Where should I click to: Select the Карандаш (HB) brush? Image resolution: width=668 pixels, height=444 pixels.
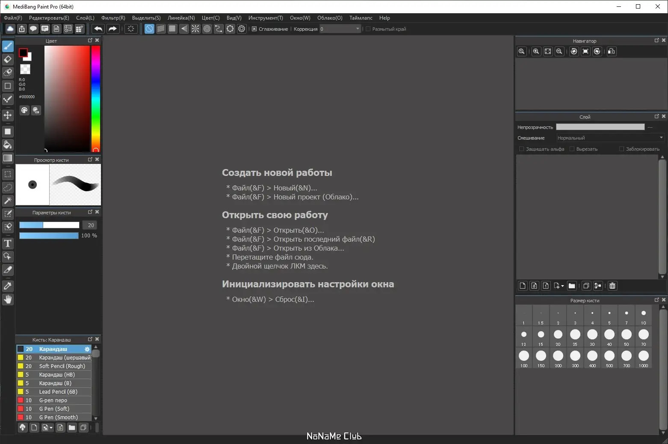coord(54,375)
